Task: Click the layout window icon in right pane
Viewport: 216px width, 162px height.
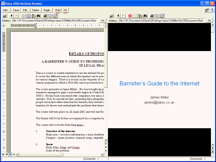Action: 162,16
